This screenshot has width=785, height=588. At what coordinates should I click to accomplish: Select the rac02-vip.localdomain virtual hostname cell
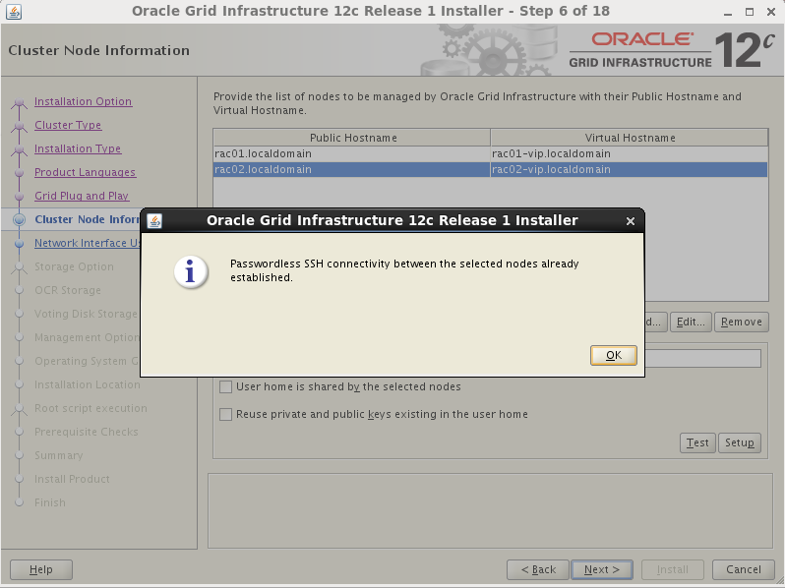[630, 170]
